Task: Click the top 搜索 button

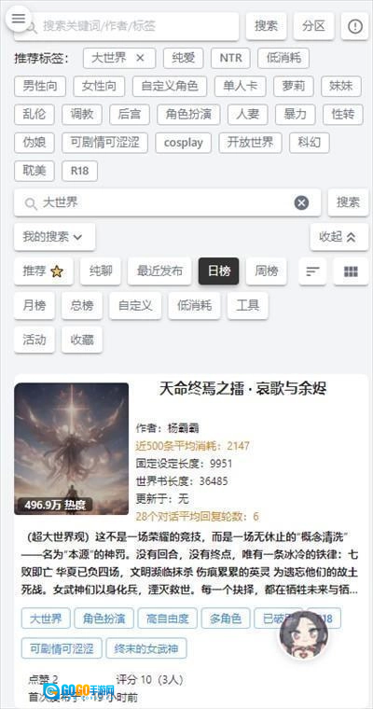Action: 267,26
